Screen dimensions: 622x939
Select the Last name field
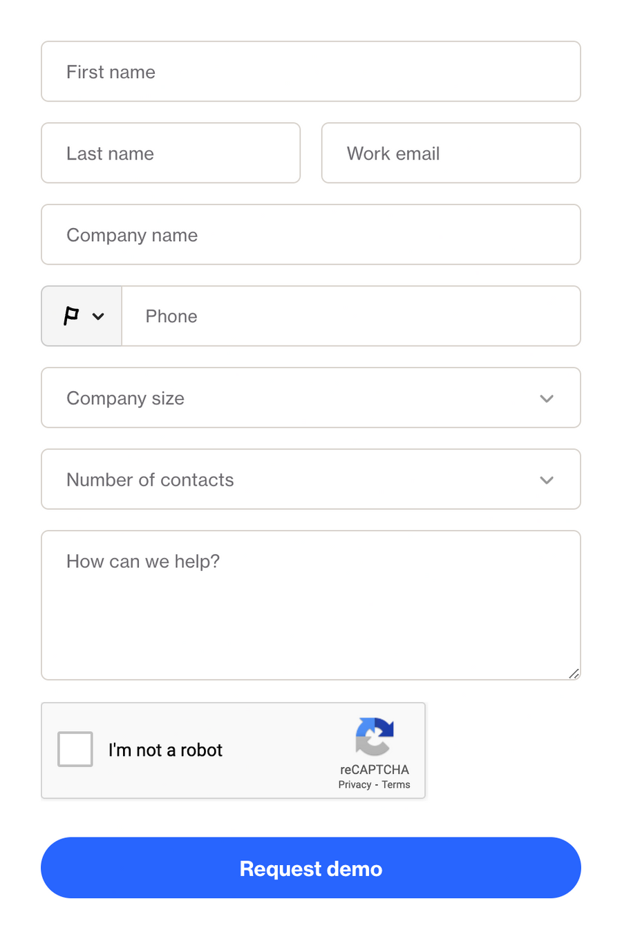click(x=170, y=153)
